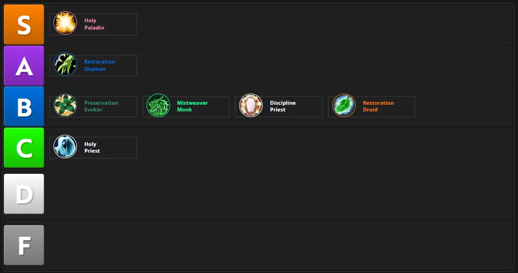The width and height of the screenshot is (518, 273).
Task: Open the Preservation Evoker text label
Action: tap(101, 106)
